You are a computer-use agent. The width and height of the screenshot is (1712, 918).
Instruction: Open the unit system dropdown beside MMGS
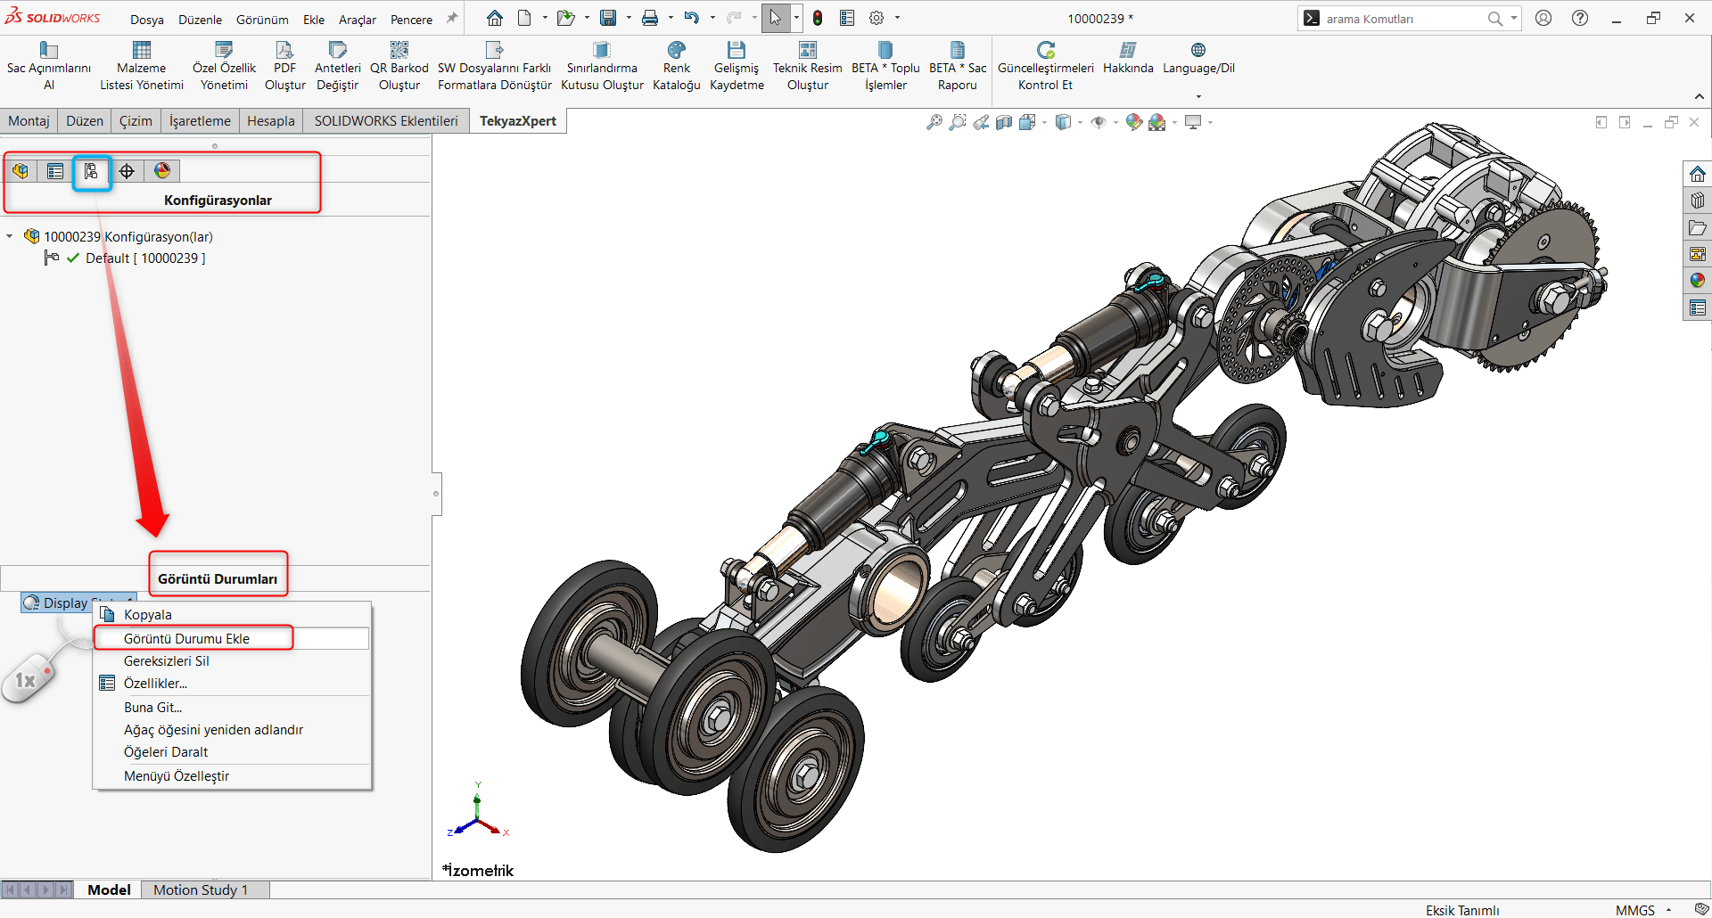coord(1669,910)
